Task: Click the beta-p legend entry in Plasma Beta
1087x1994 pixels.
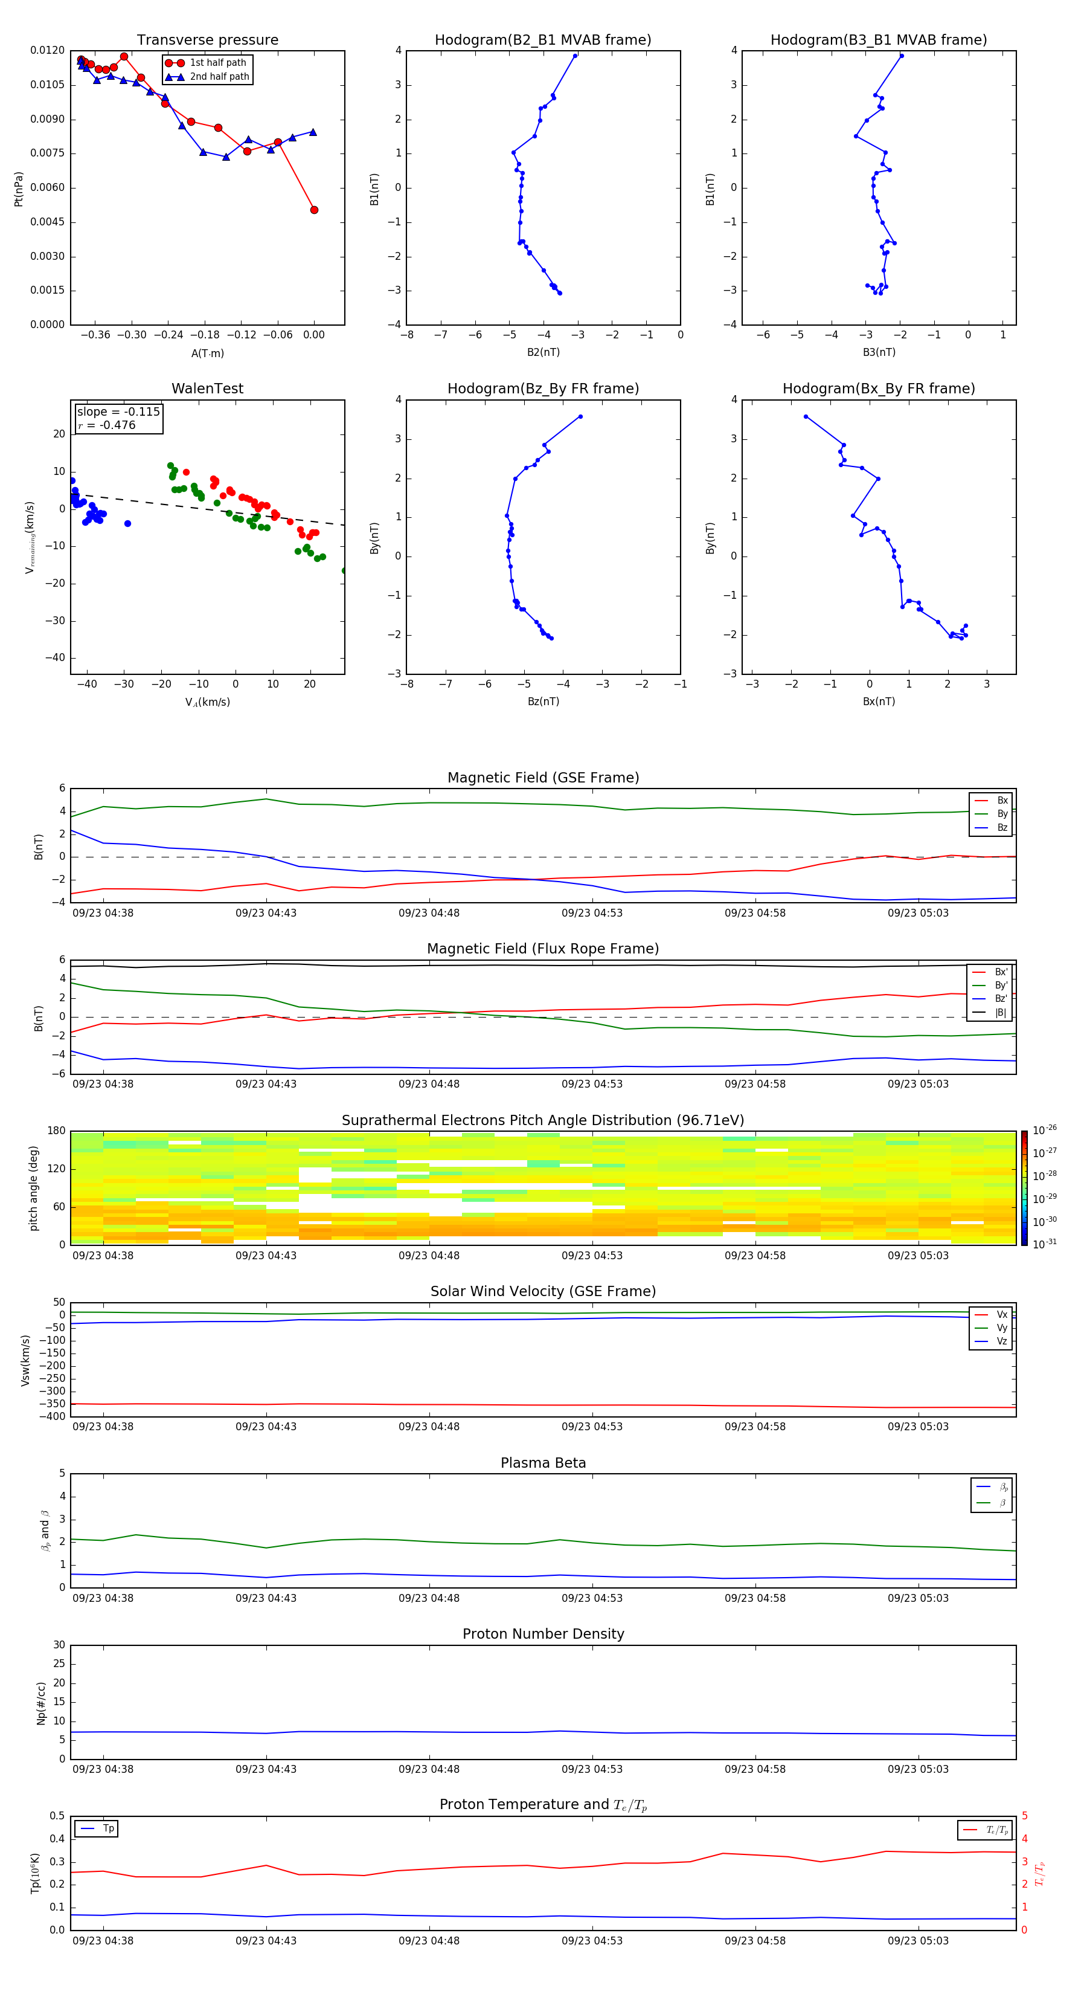Action: (992, 1486)
